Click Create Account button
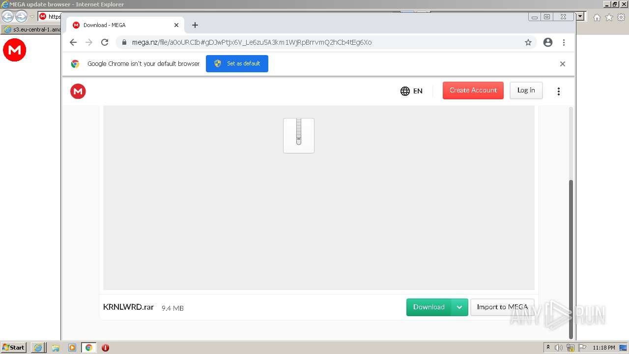The width and height of the screenshot is (629, 354). coord(473,90)
